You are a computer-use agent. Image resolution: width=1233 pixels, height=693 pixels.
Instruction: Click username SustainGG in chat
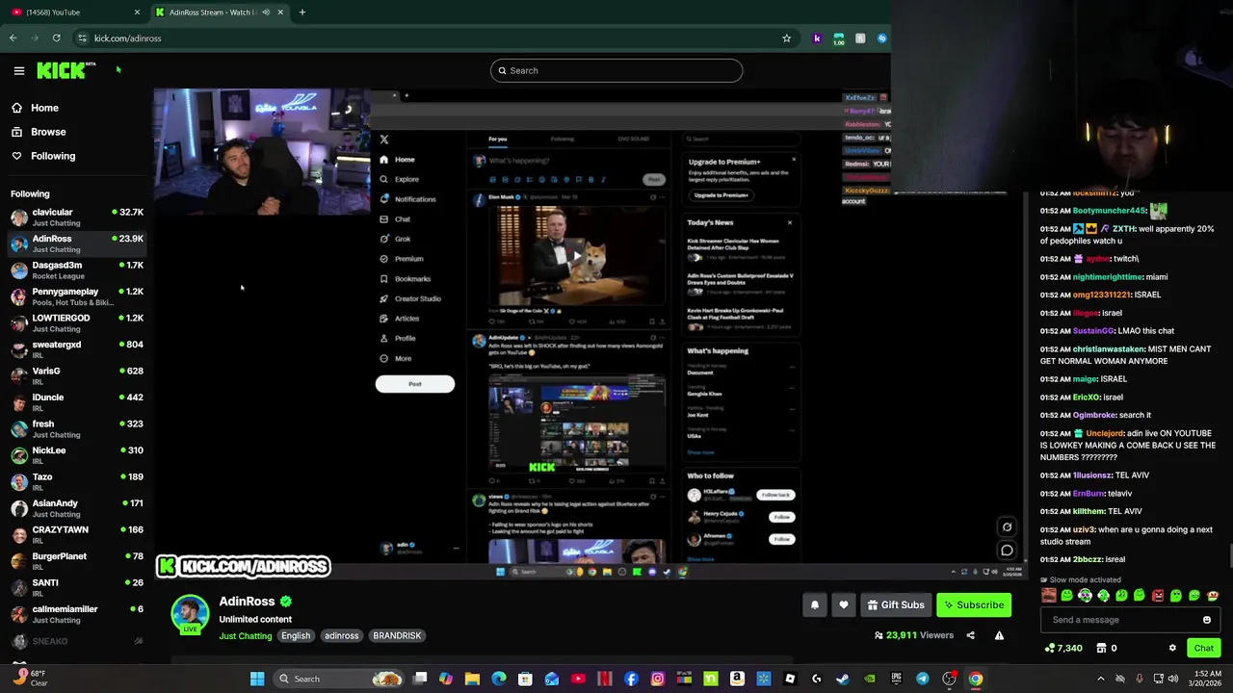tap(1093, 331)
